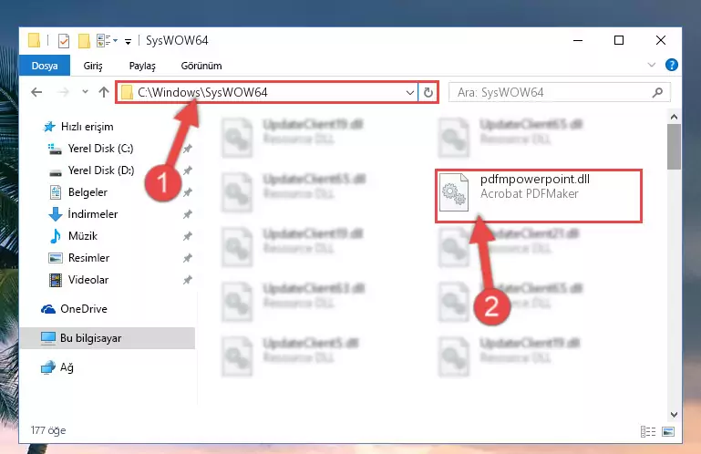Open the Dosya tab

point(45,66)
